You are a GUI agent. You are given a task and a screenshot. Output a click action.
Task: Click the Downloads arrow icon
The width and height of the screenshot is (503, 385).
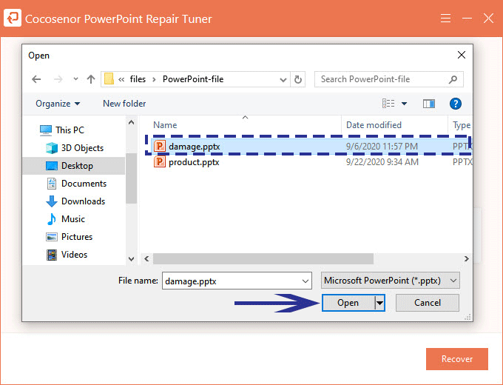(x=51, y=201)
